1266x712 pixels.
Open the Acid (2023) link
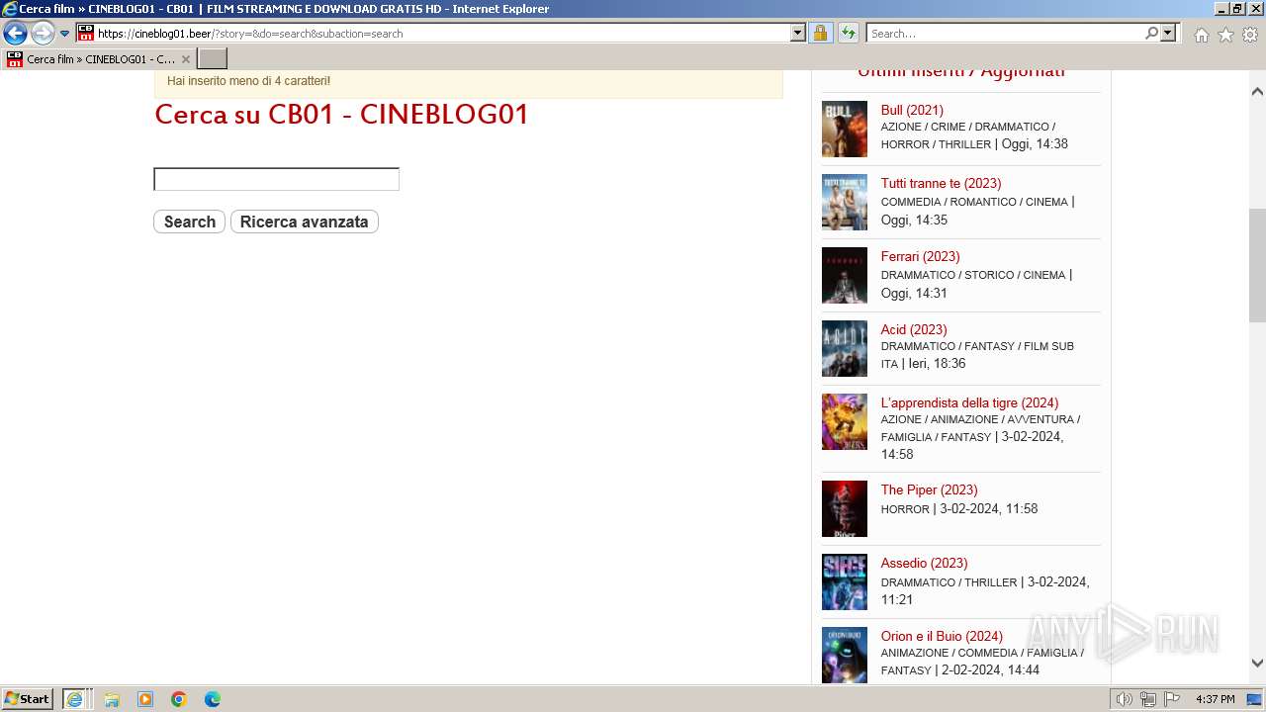pyautogui.click(x=914, y=329)
